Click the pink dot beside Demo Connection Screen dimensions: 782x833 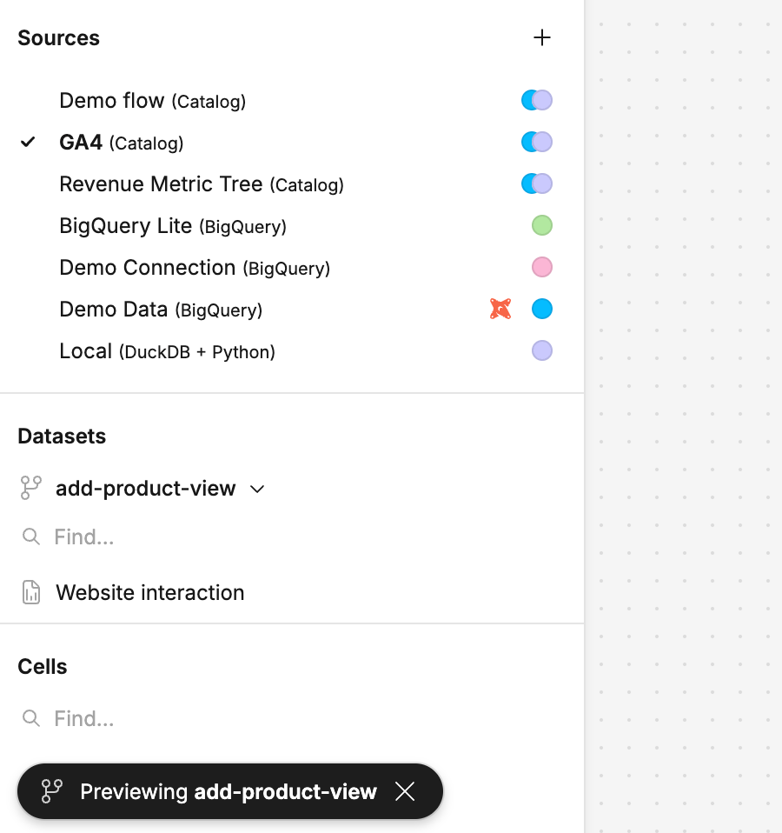coord(542,267)
